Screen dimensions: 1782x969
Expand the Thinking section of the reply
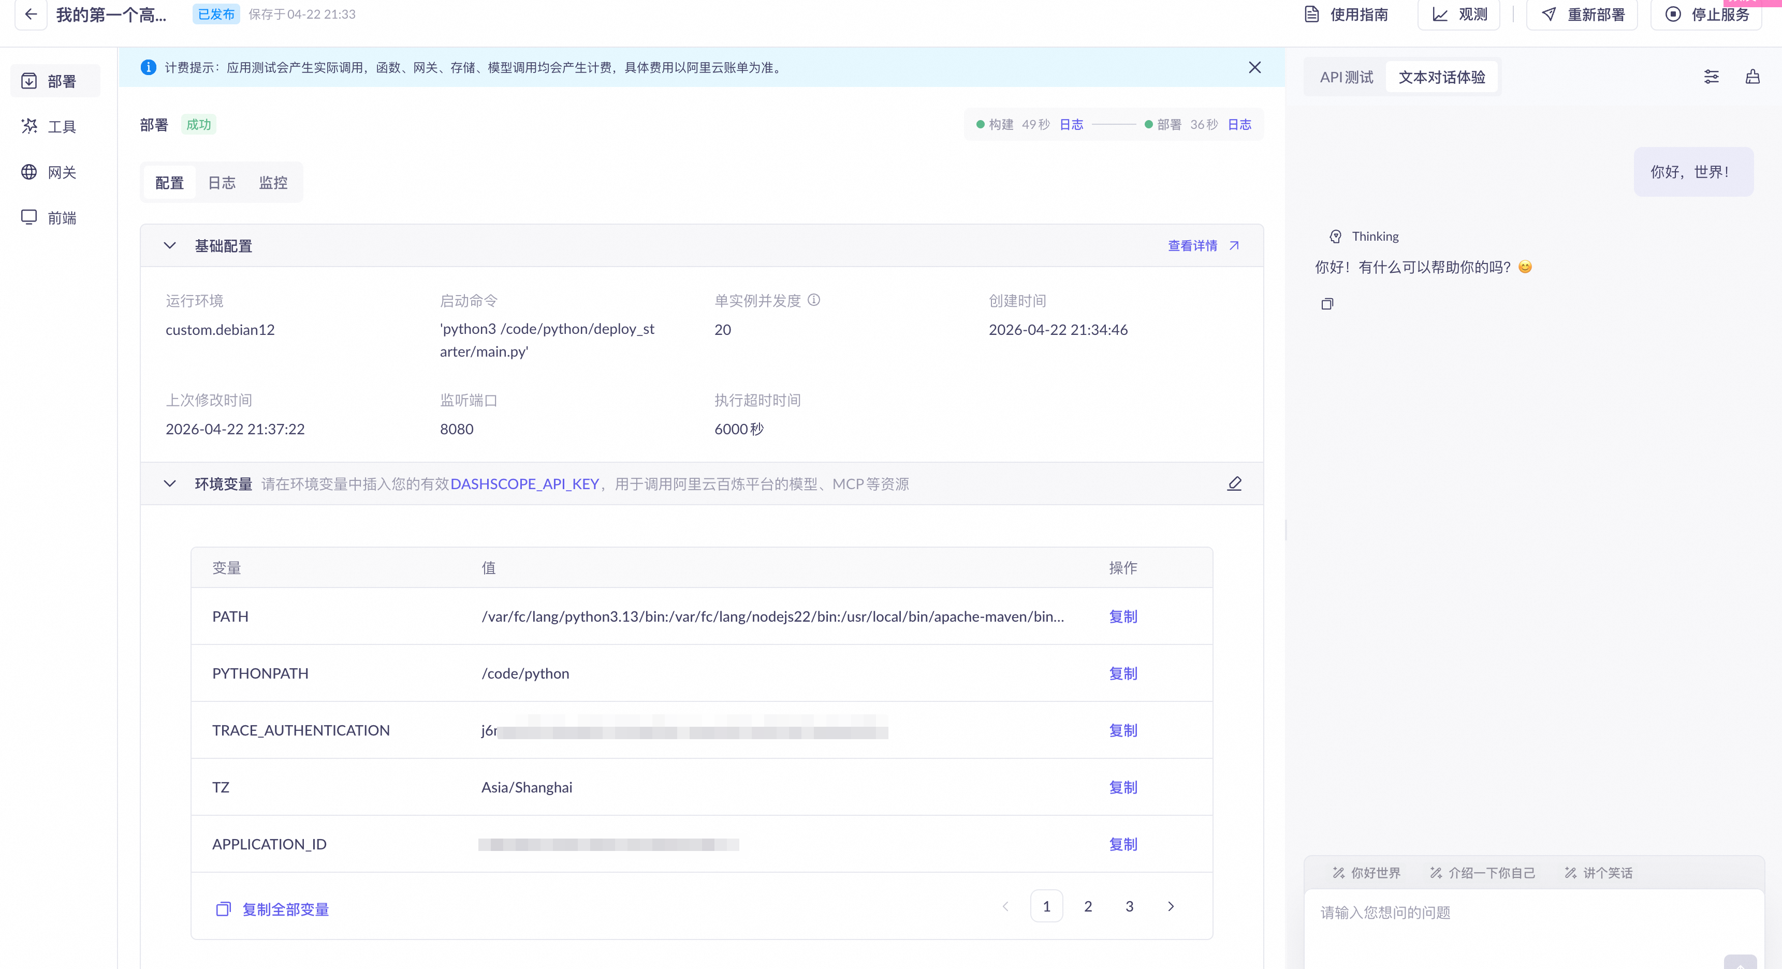pyautogui.click(x=1364, y=237)
